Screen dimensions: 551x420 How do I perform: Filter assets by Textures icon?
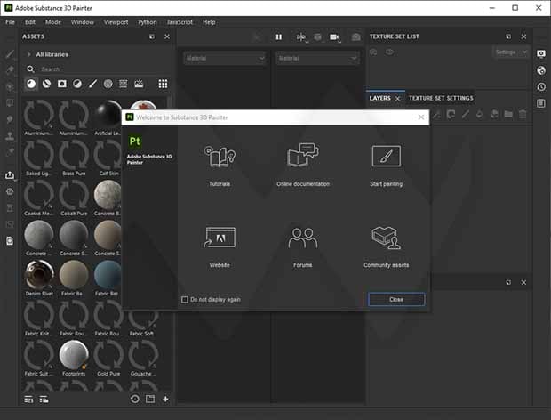click(124, 84)
